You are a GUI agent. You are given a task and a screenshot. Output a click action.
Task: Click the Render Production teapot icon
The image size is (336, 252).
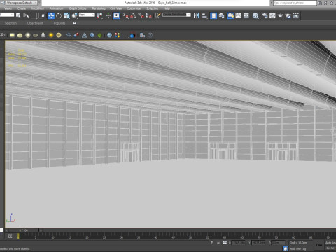(x=280, y=15)
